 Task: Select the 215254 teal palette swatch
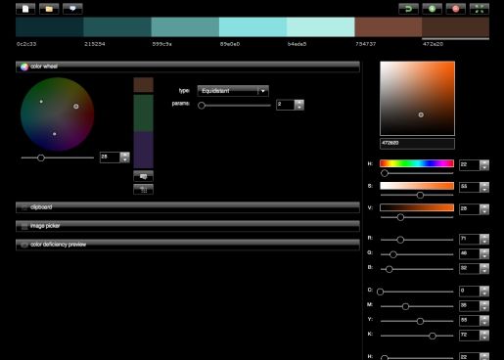[117, 26]
